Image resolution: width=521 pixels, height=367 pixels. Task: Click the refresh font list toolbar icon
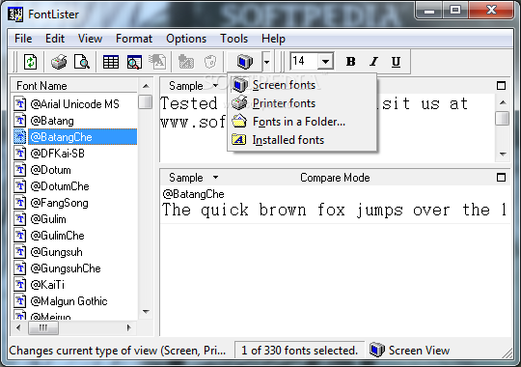click(x=31, y=62)
